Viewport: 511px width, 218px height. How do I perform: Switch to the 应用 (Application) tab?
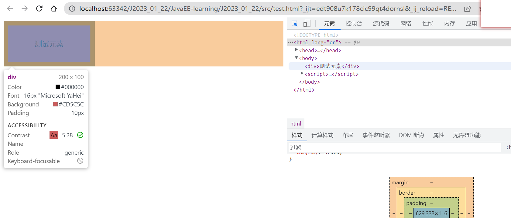click(x=472, y=24)
